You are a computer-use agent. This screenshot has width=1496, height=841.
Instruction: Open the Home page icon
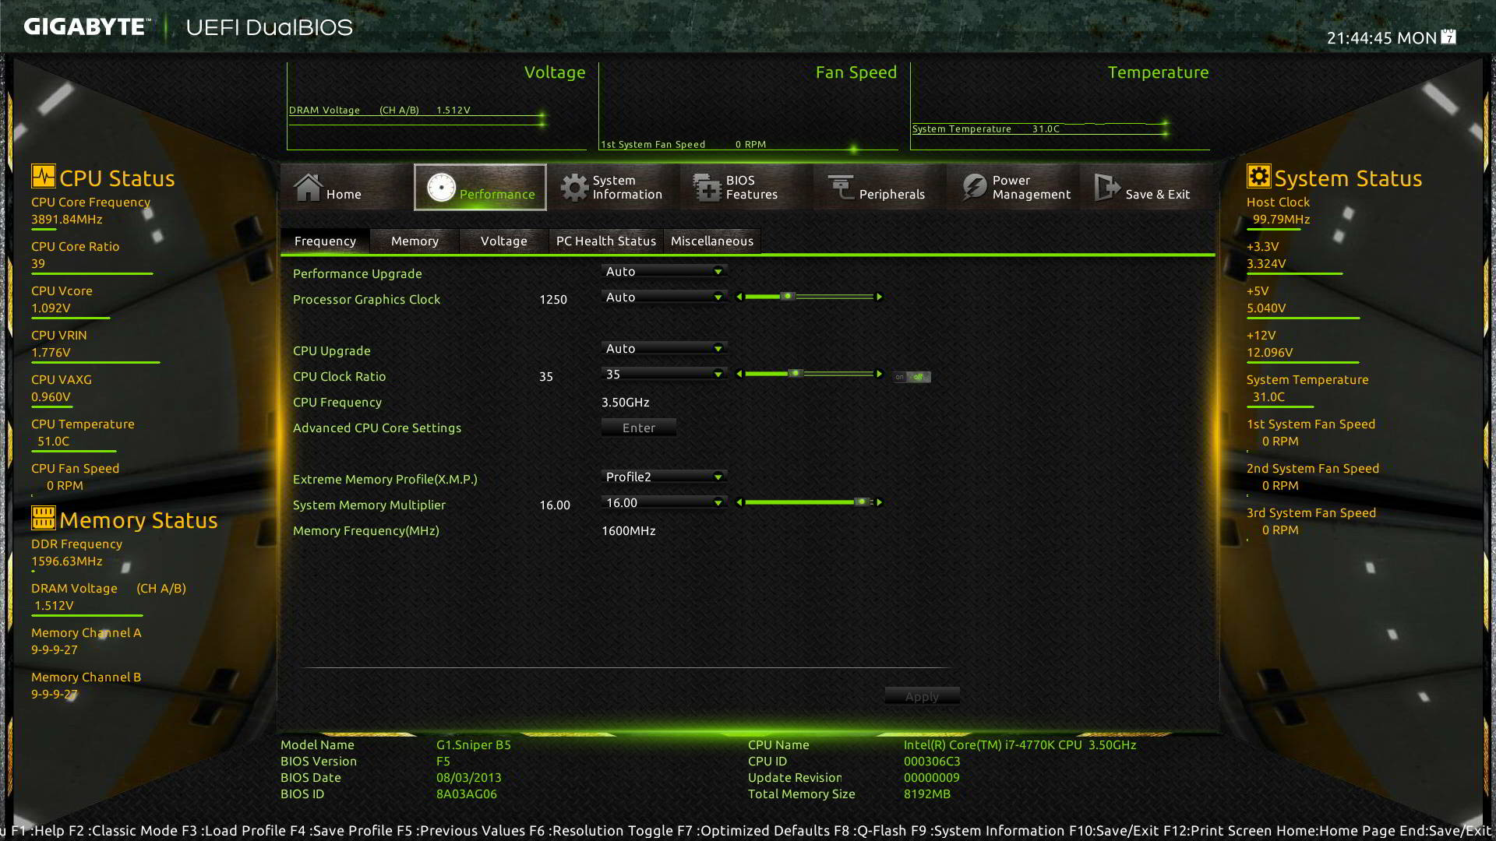click(x=308, y=187)
